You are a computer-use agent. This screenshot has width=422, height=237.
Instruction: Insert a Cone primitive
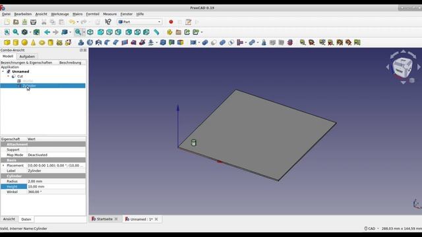33,42
